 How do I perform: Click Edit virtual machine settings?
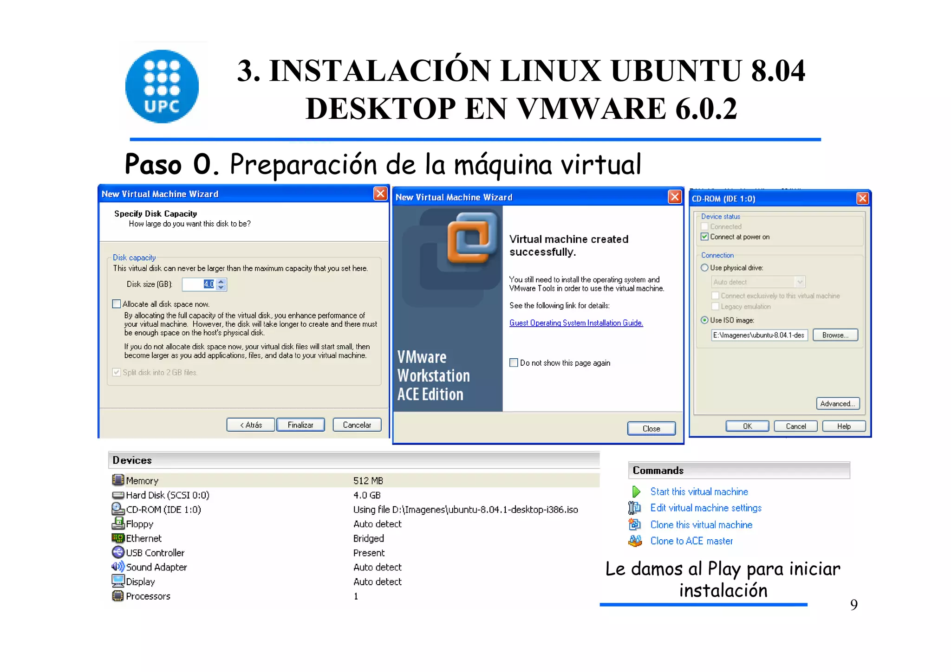click(706, 508)
